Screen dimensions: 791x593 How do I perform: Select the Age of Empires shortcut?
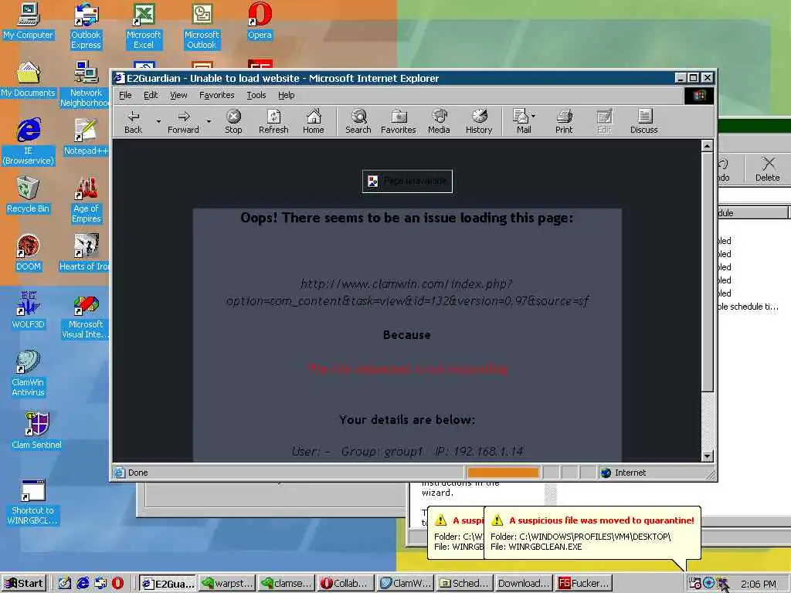click(x=86, y=200)
